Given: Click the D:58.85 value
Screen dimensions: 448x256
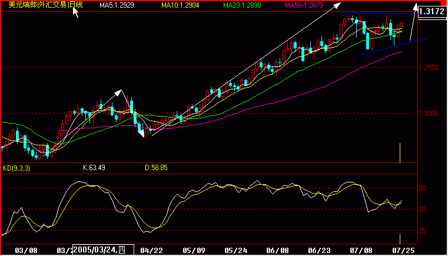Looking at the screenshot, I should [156, 168].
